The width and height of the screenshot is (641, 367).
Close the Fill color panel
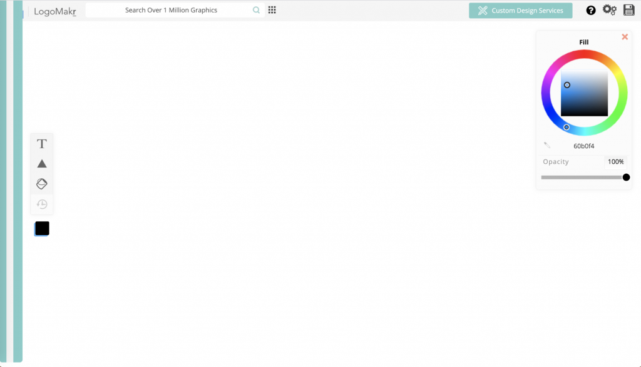pyautogui.click(x=625, y=37)
